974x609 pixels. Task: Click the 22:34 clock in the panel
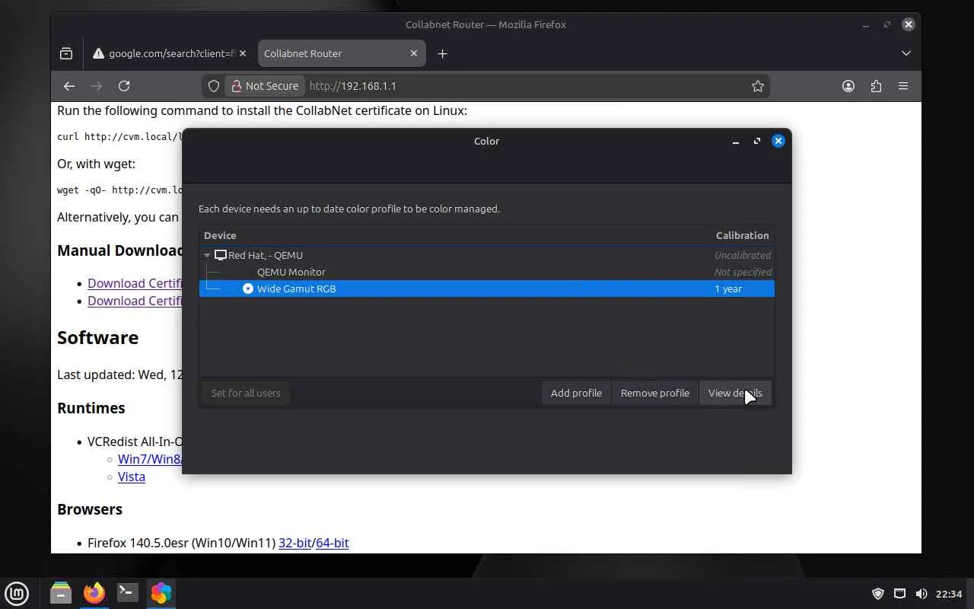click(949, 594)
